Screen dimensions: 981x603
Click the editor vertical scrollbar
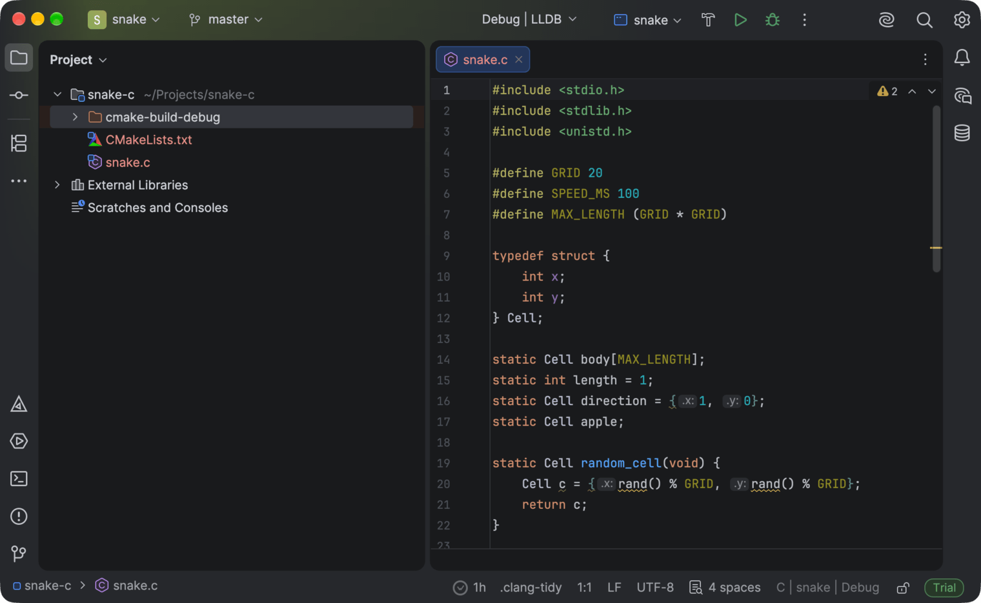click(936, 189)
